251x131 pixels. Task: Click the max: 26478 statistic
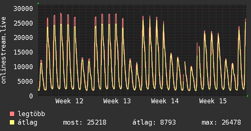(x=221, y=122)
